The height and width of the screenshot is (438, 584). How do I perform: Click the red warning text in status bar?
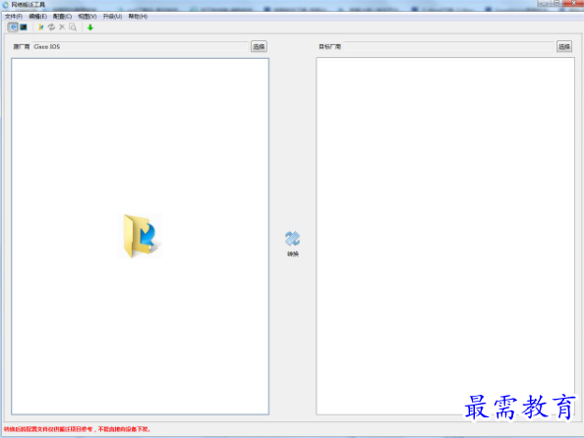click(77, 429)
